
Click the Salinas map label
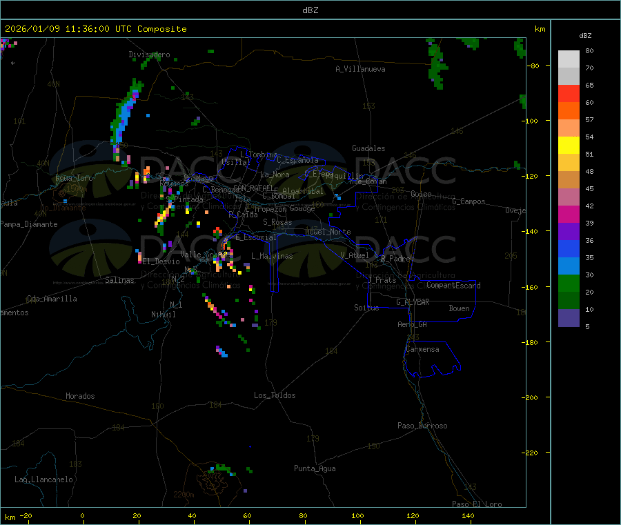(x=119, y=280)
